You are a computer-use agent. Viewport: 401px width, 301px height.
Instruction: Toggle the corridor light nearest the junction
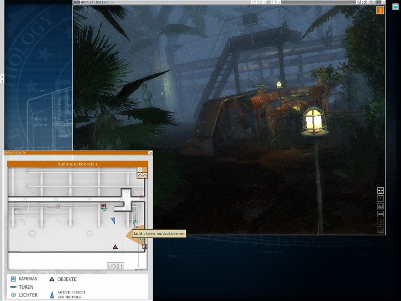click(x=120, y=199)
